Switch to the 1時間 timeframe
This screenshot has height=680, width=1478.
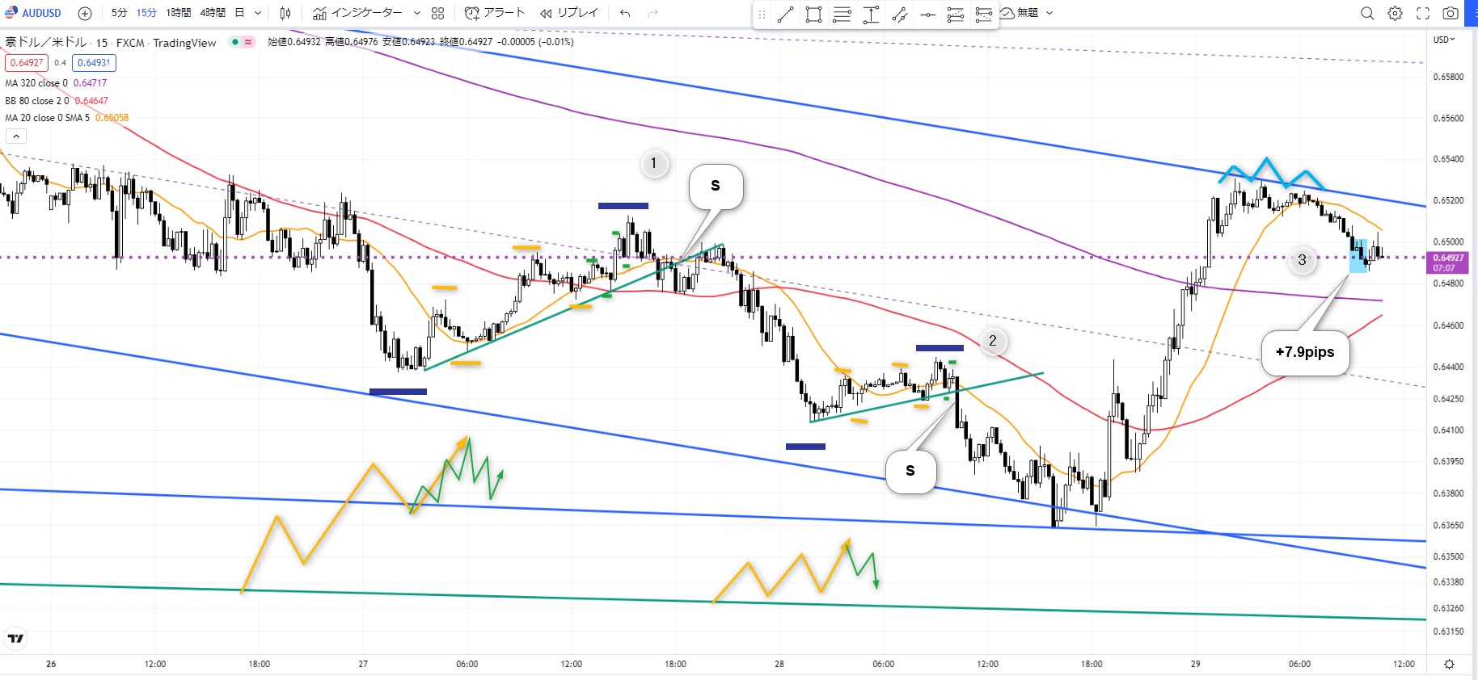(179, 13)
